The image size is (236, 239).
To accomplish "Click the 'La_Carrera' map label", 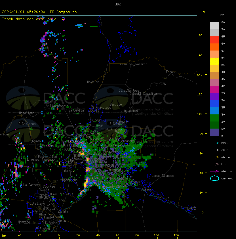I will pos(32,185).
